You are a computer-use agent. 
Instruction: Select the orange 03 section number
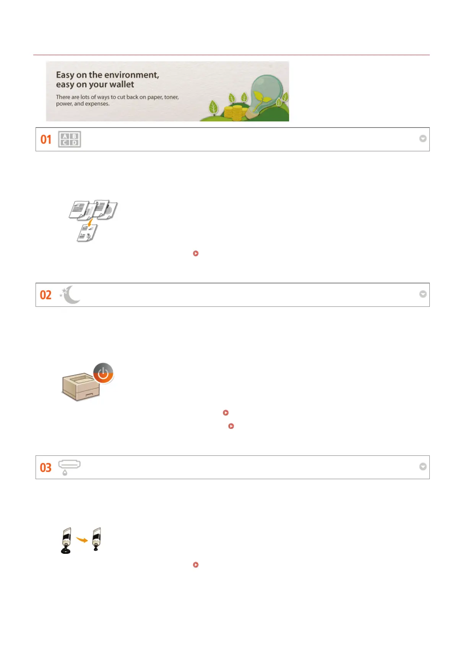pyautogui.click(x=46, y=468)
